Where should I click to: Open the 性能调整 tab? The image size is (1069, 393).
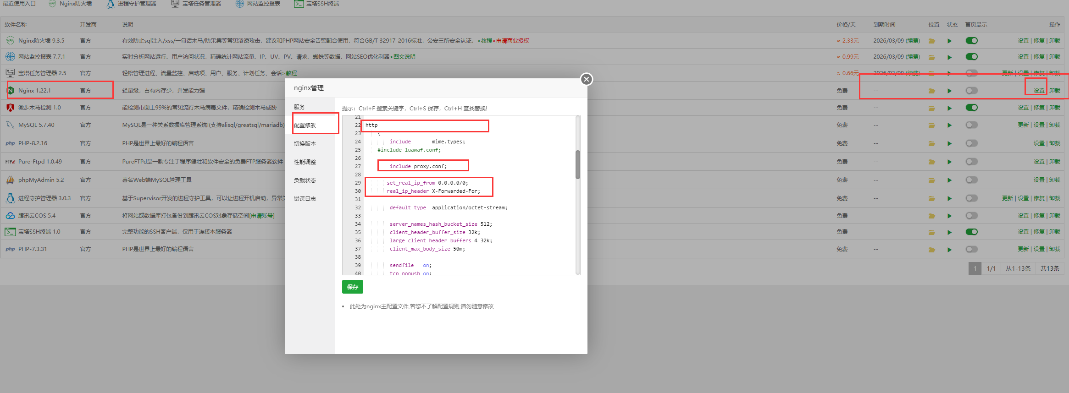[x=305, y=162]
